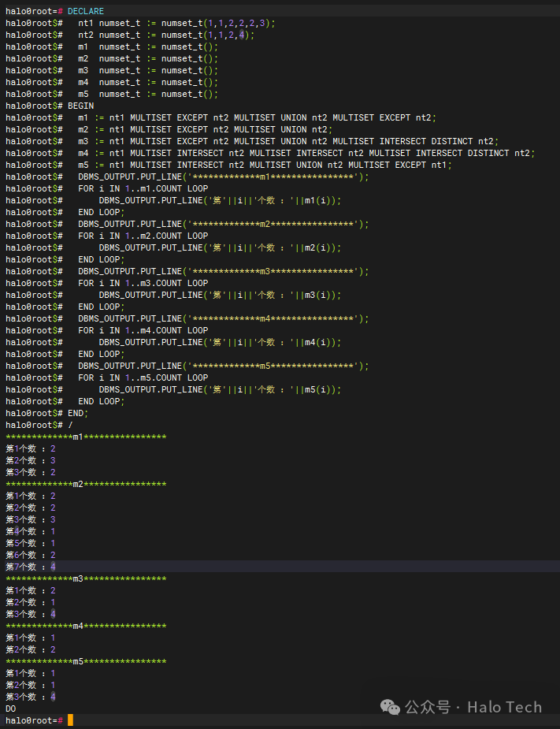Select the m3 := assignment with INTERSECT DISTINCT

[x=288, y=141]
